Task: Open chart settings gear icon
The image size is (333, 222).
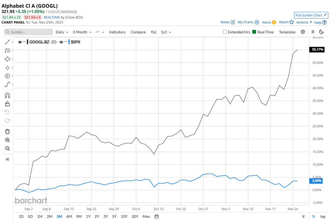Action: click(x=303, y=32)
